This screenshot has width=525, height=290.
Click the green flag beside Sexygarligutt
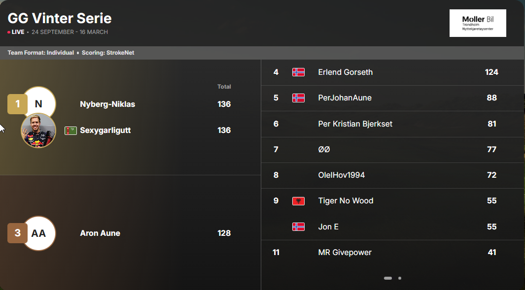point(70,130)
